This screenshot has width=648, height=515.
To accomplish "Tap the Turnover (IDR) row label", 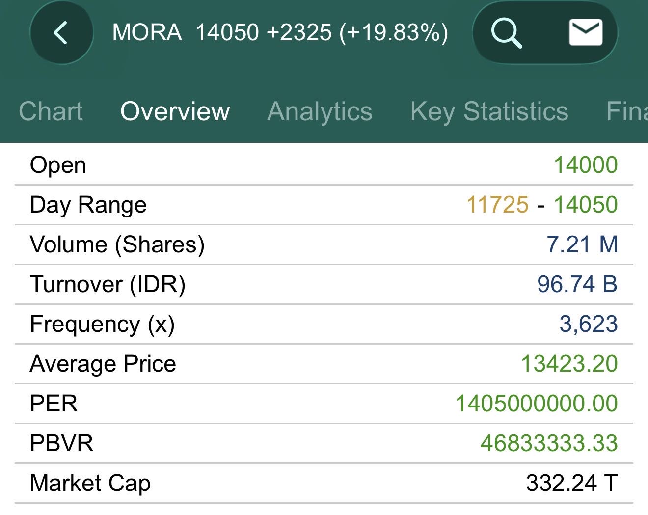I will 108,284.
